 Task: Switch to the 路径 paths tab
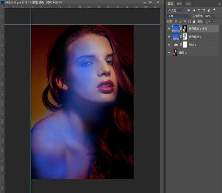pyautogui.click(x=188, y=4)
